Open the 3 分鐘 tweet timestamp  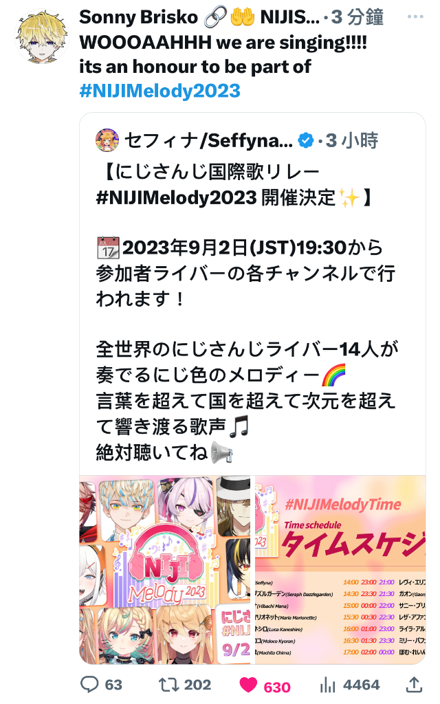pos(357,17)
